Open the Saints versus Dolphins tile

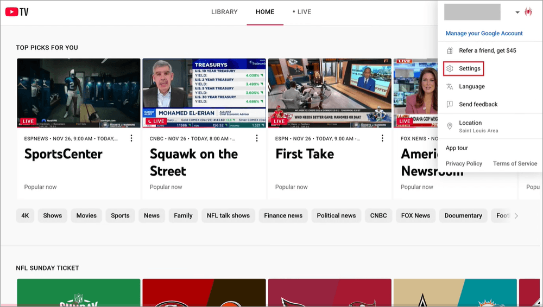[x=455, y=293]
